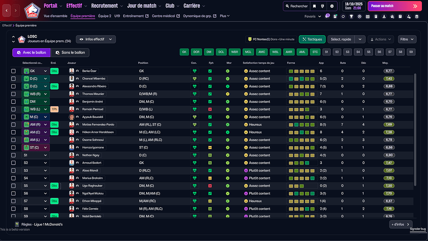The image size is (428, 241).
Task: Click Chancel Mbemba's form color squares
Action: (x=301, y=78)
